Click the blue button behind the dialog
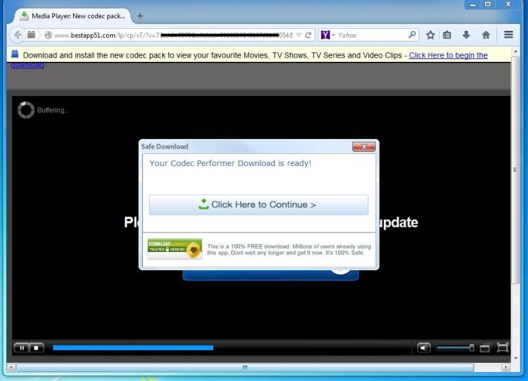Screen dimensions: 528x381 pos(270,275)
